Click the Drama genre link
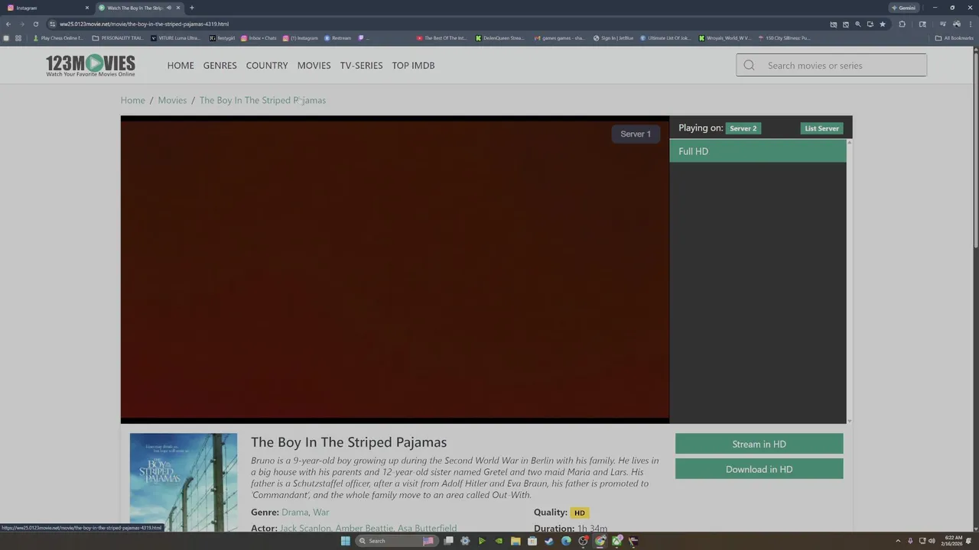This screenshot has height=550, width=979. coord(294,513)
